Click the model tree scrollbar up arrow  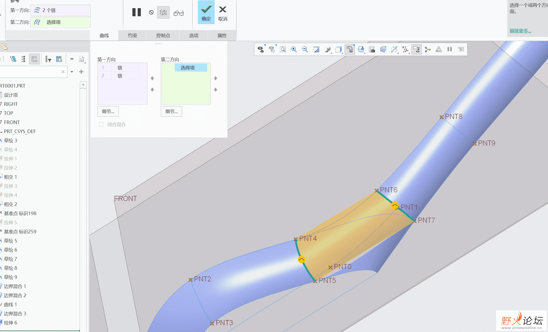click(x=83, y=85)
